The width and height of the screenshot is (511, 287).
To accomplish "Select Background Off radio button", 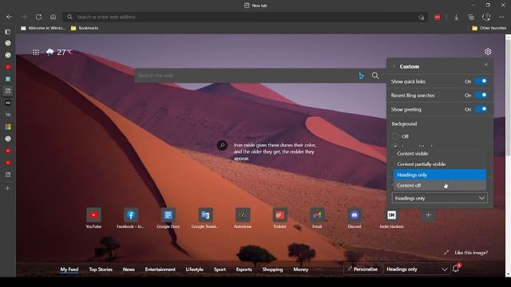I will pyautogui.click(x=395, y=136).
